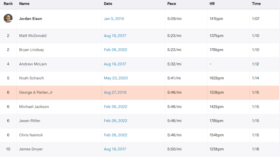
Task: Click the Time column header
Action: 256,4
